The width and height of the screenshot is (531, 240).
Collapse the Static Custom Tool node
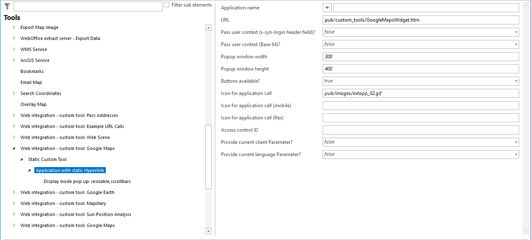click(22, 159)
